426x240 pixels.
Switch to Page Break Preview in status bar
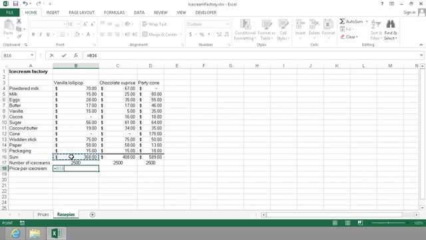click(x=360, y=223)
